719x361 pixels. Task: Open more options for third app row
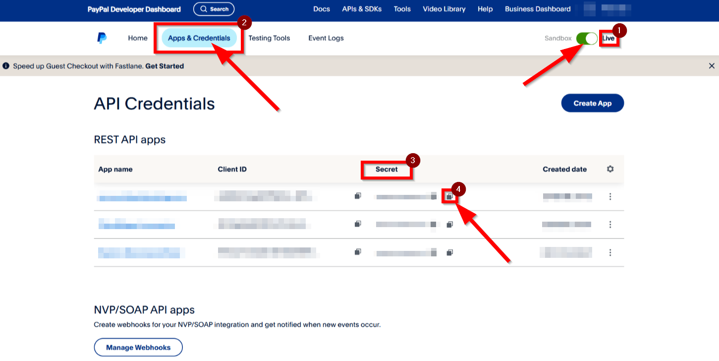(610, 252)
